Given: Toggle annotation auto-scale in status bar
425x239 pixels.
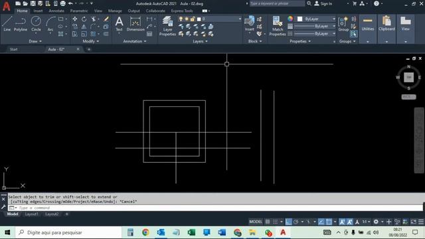Looking at the screenshot, I should [350, 222].
